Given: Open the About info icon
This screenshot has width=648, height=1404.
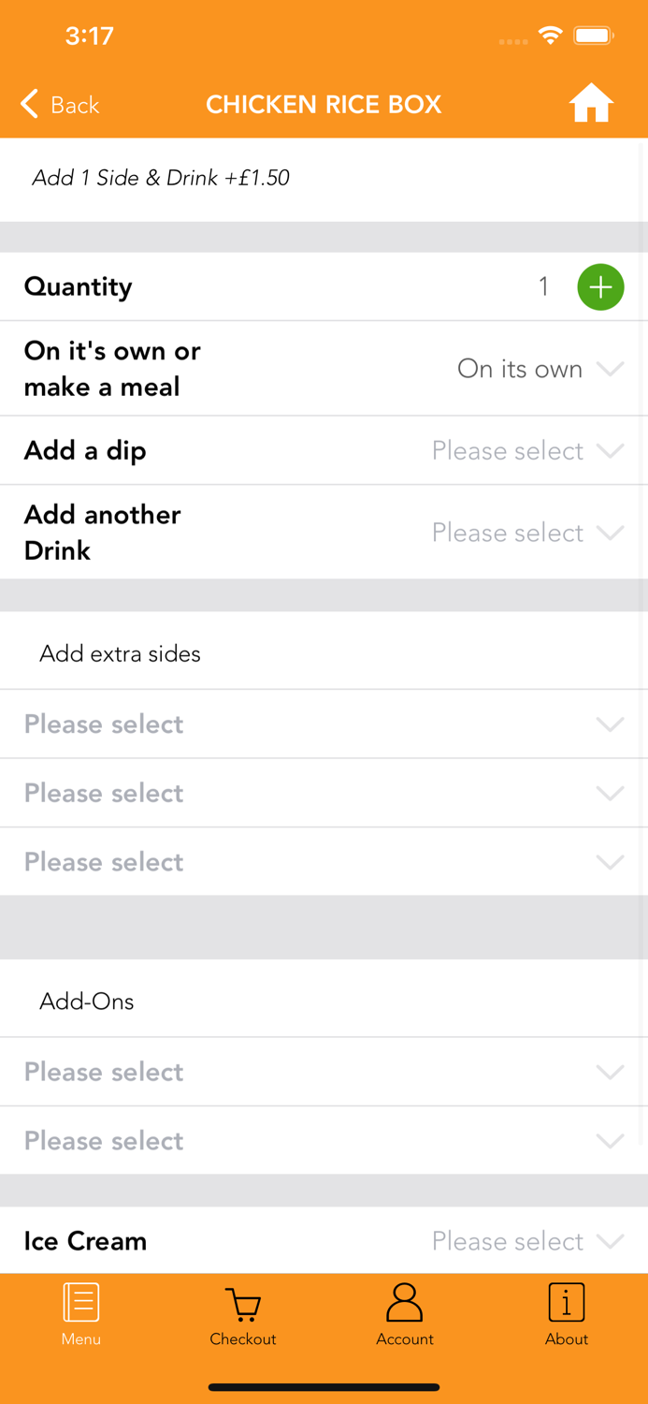Looking at the screenshot, I should (x=567, y=1302).
